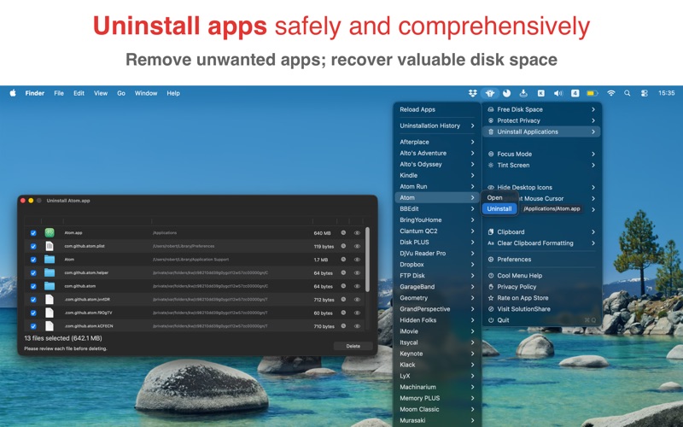Click the Klack K menu bar icon
683x427 pixels.
click(540, 93)
